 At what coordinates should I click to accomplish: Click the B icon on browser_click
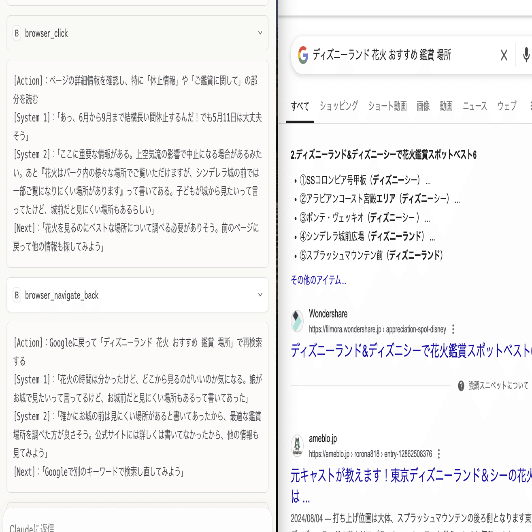click(x=17, y=33)
